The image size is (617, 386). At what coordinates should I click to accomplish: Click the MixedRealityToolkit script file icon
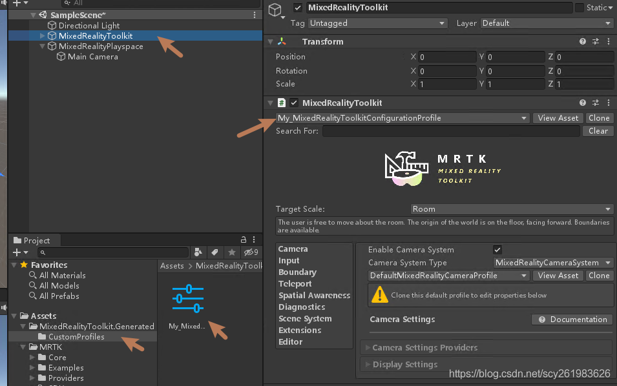click(281, 103)
